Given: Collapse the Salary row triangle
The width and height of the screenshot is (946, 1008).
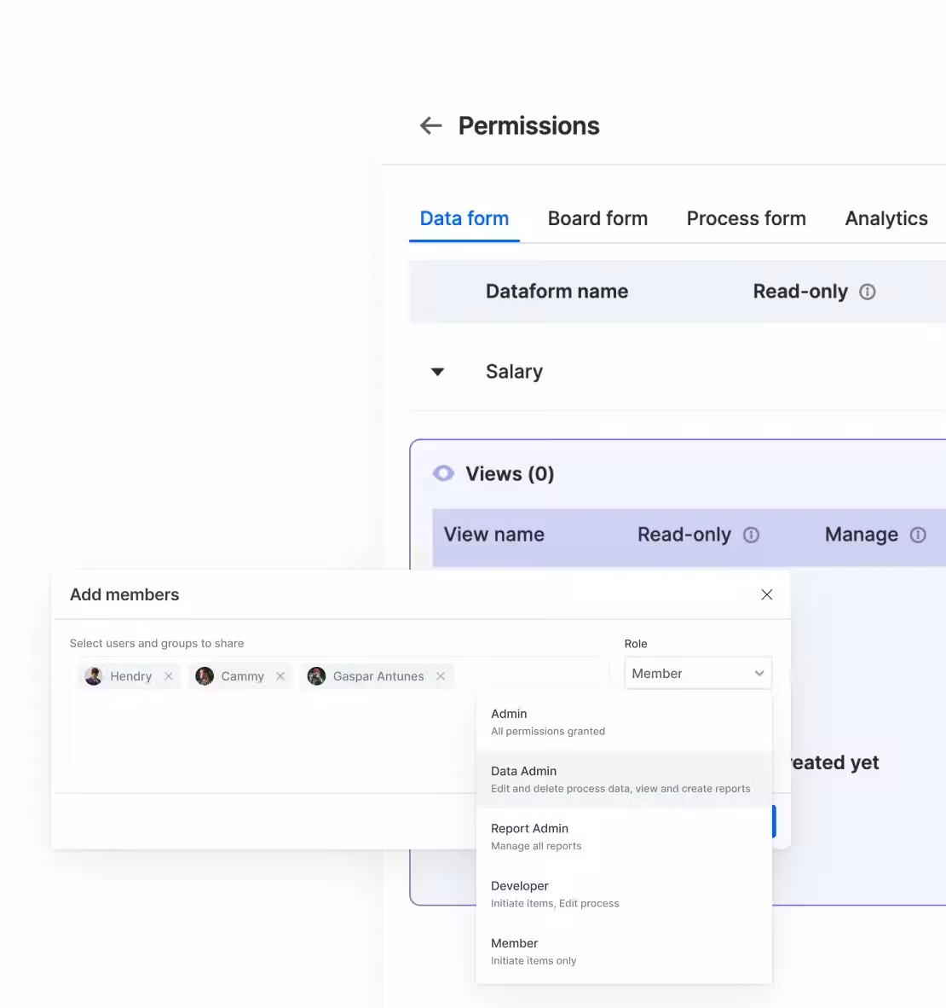Looking at the screenshot, I should 438,372.
